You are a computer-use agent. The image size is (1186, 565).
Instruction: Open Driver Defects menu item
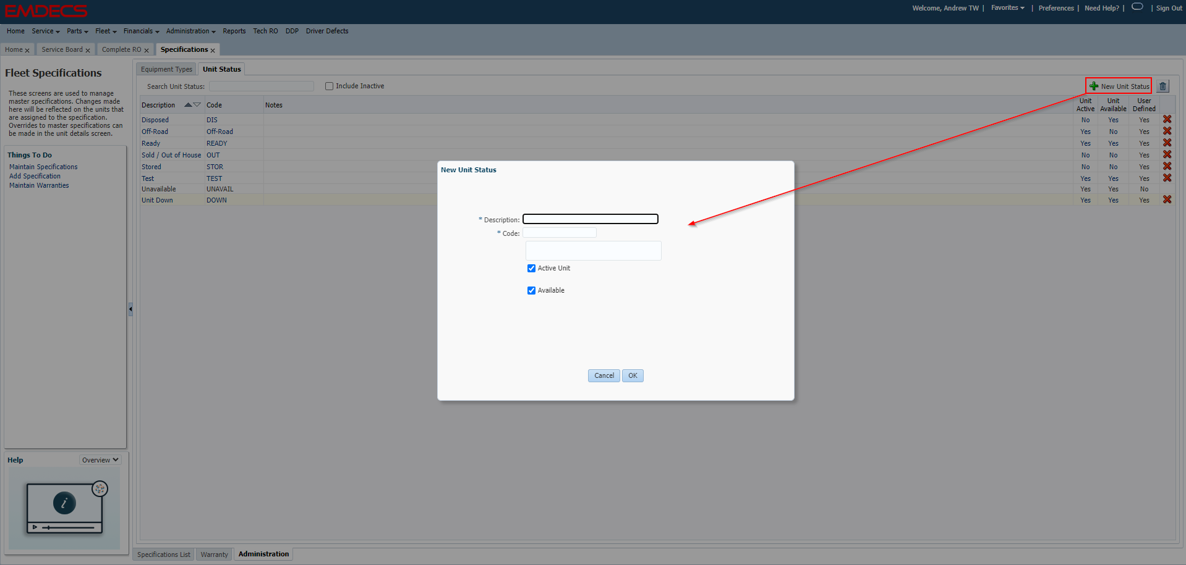[327, 31]
